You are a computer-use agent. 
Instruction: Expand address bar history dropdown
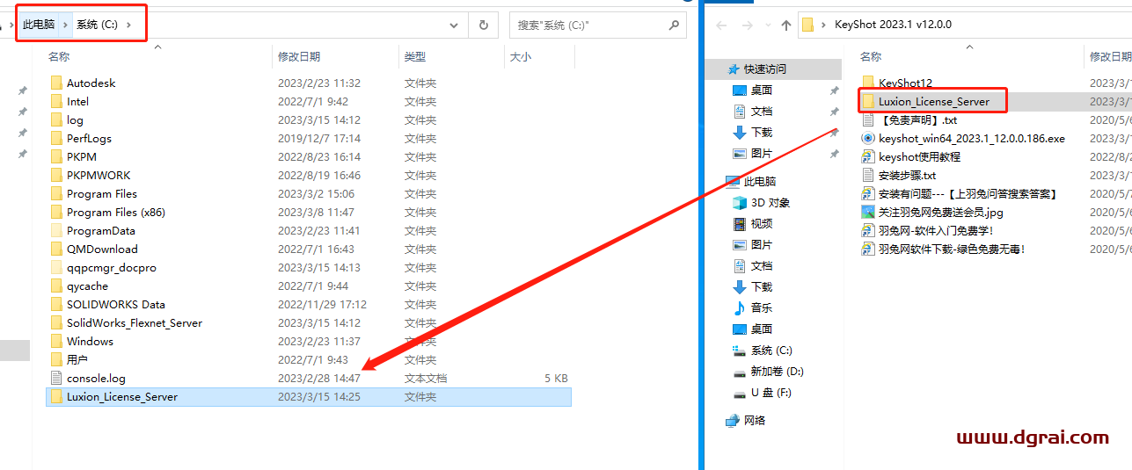[x=454, y=25]
